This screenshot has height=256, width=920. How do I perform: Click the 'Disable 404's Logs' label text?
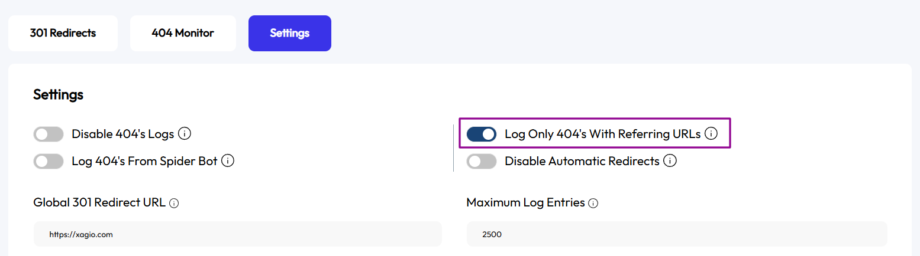pyautogui.click(x=123, y=134)
